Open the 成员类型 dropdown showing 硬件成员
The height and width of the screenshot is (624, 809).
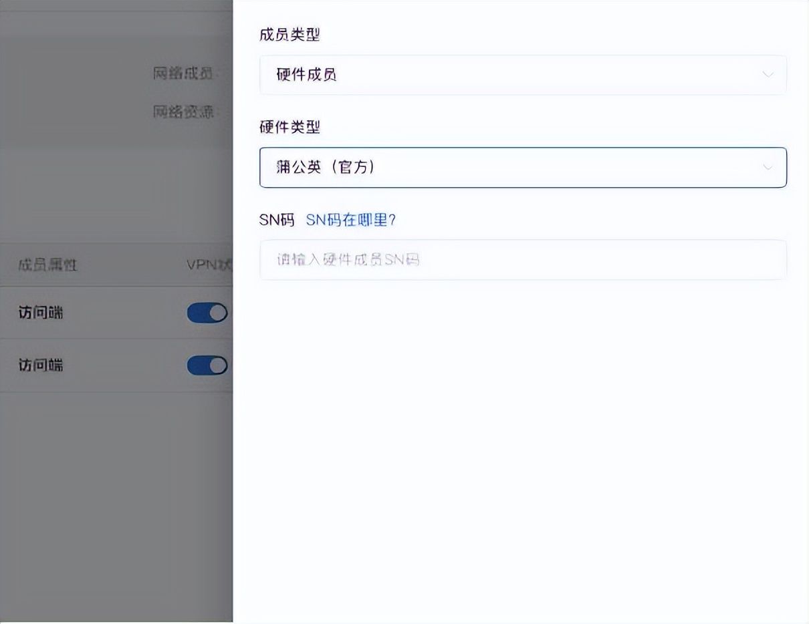[523, 75]
